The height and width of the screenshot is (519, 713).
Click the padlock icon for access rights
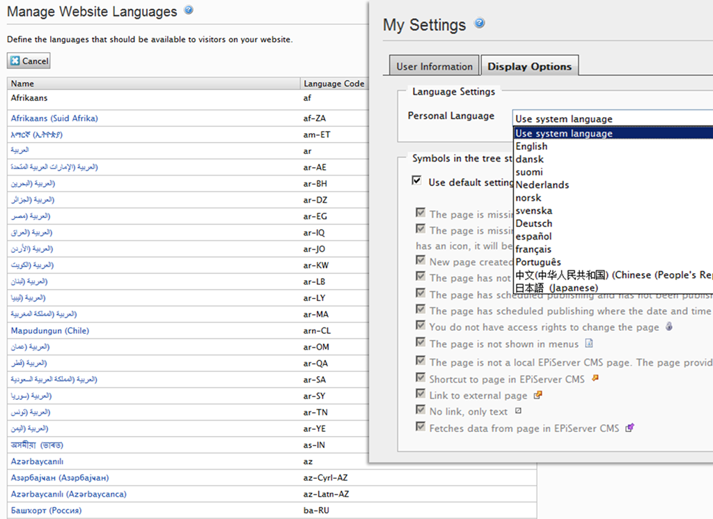(x=669, y=327)
